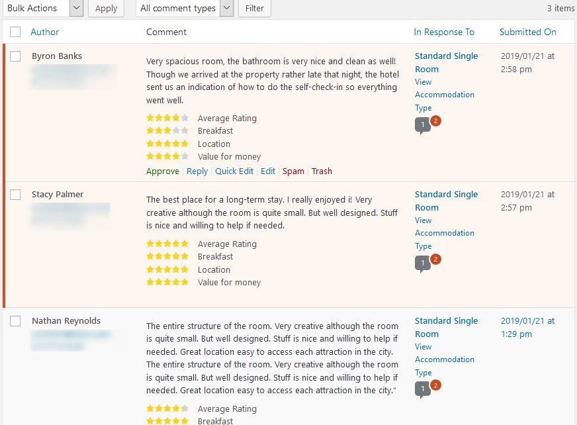Click approved comments bubble in Byron Banks row
Screen dimensions: 577x425
422,125
